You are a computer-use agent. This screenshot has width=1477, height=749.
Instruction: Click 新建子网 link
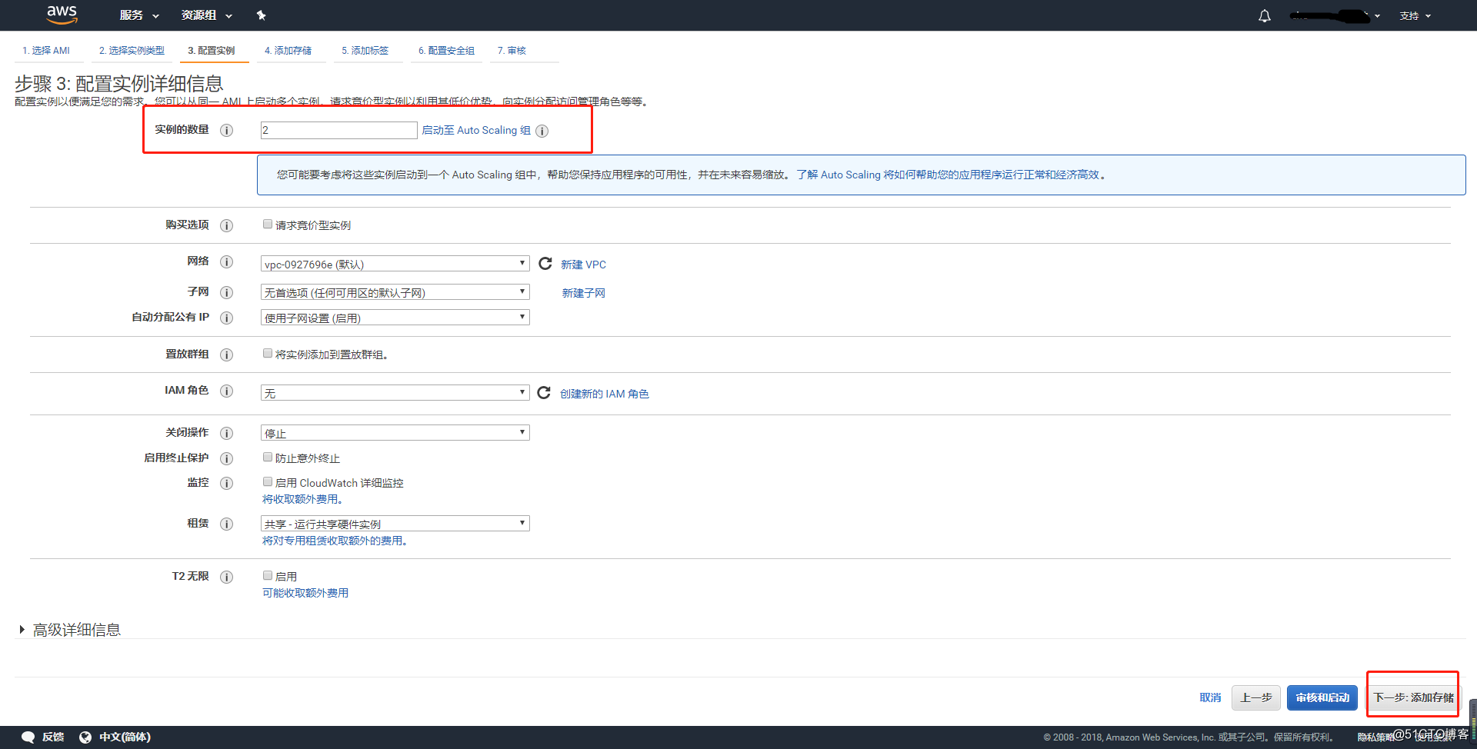pyautogui.click(x=584, y=293)
